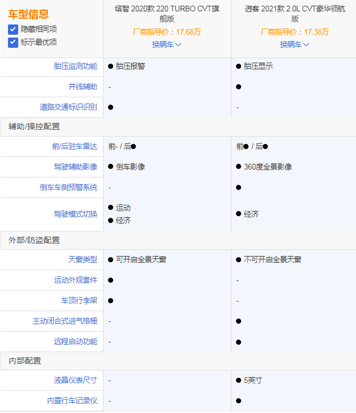This screenshot has height=413, width=356.
Task: Click the 厂商指导价 17.68万 price
Action: (167, 32)
